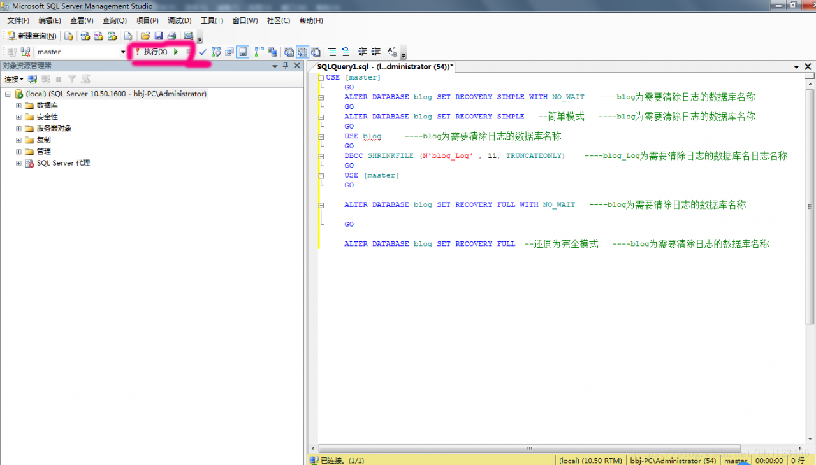
Task: Click 执行(X) to execute the query
Action: point(150,52)
